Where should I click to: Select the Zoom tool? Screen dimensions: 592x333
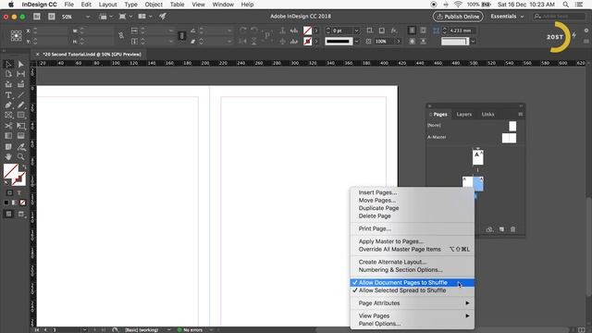pyautogui.click(x=20, y=156)
